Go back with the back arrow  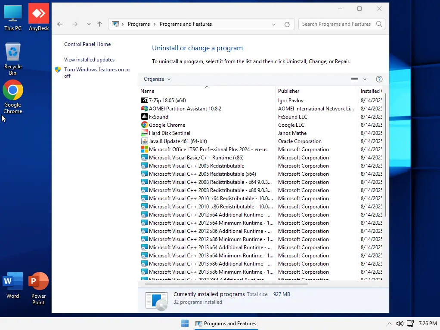coord(60,24)
